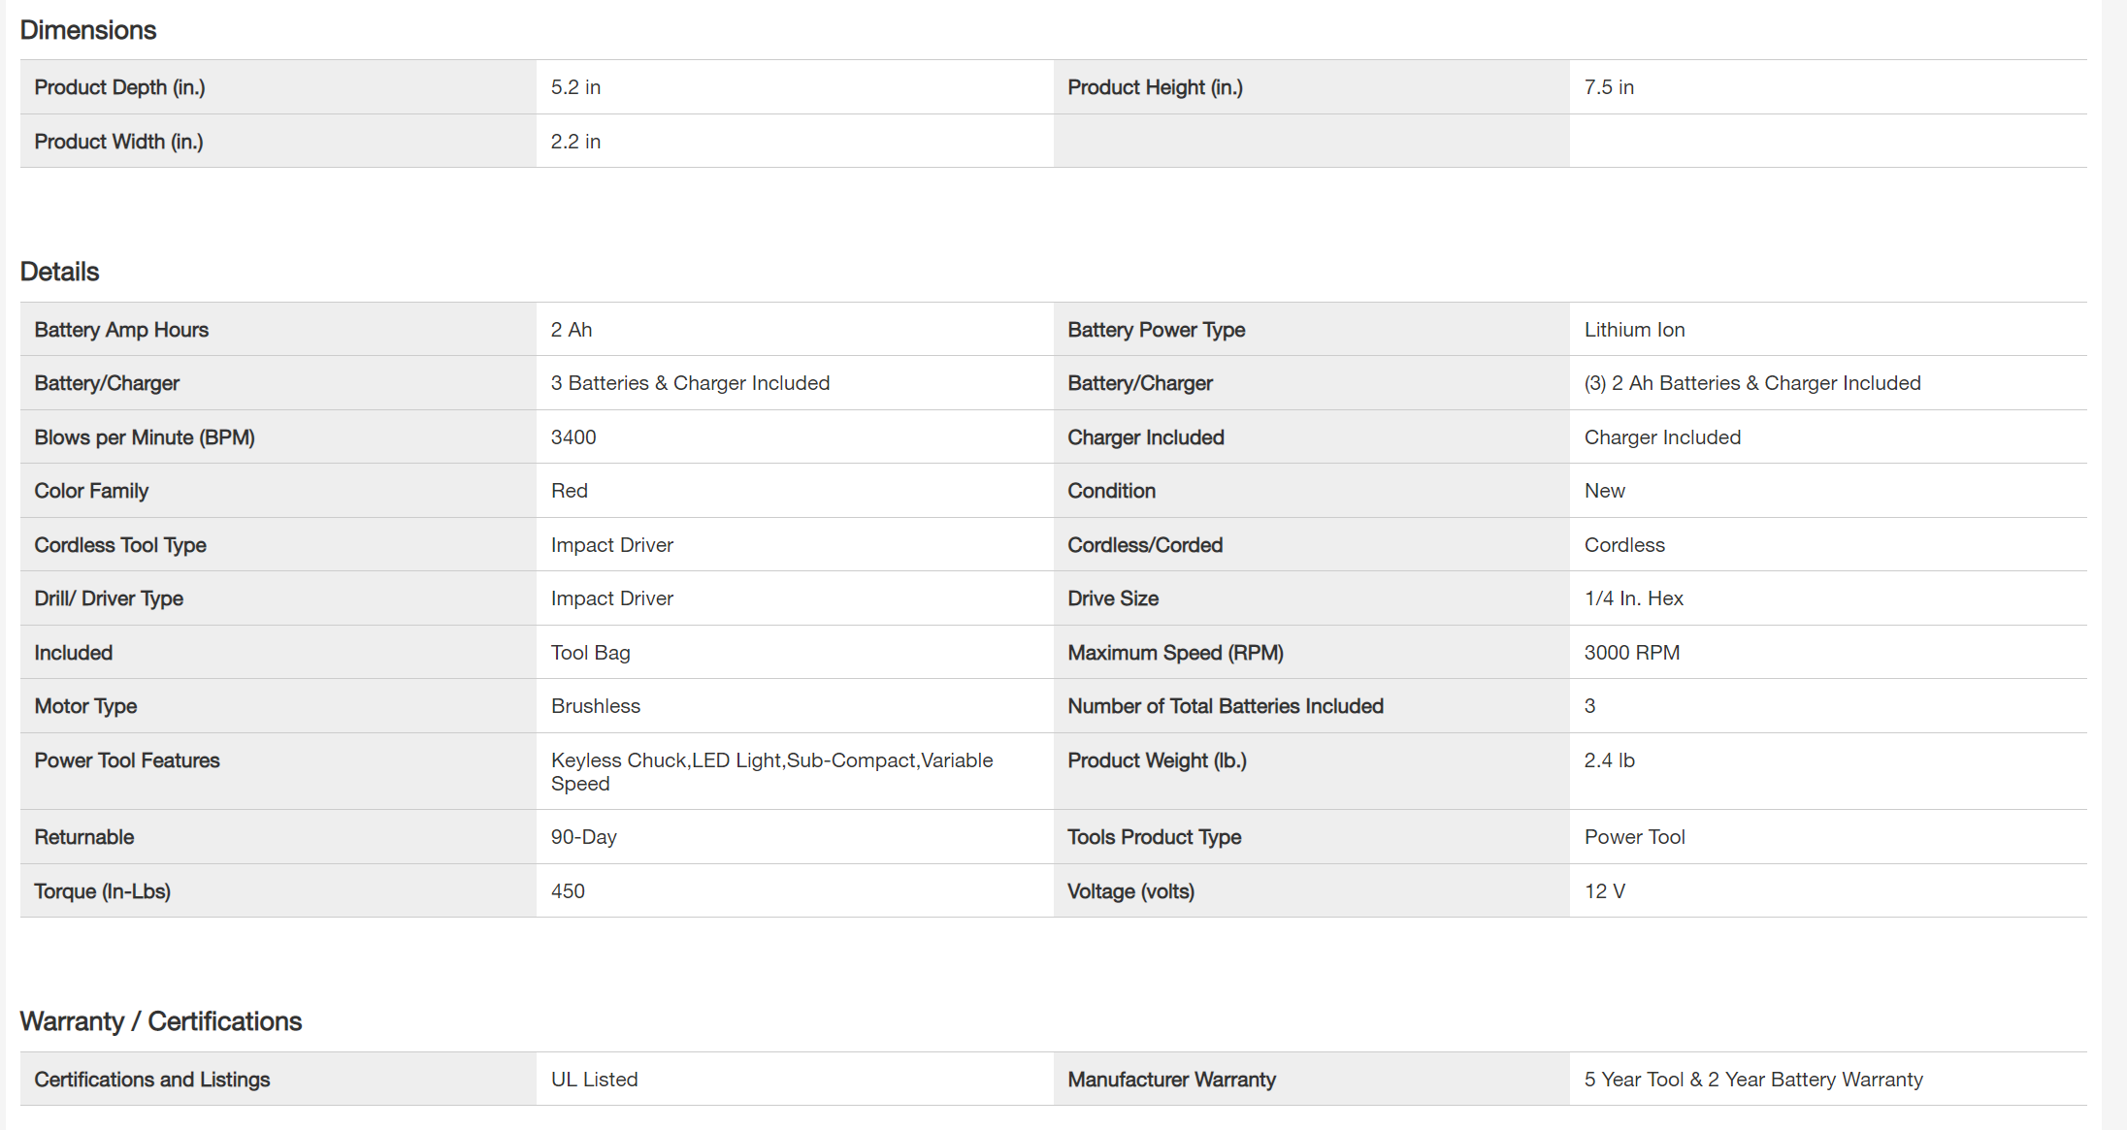Screen dimensions: 2127x1130
Task: Click the Color Family Red value
Action: click(x=569, y=491)
